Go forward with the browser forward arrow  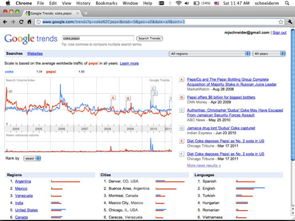point(13,22)
